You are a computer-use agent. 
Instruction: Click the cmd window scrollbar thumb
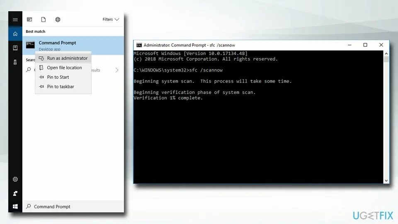[386, 59]
